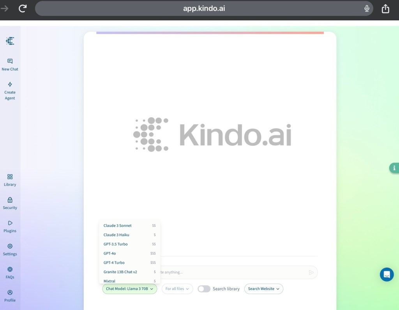Click the gradient bar above the Kindo logo
This screenshot has width=399, height=310.
point(210,33)
